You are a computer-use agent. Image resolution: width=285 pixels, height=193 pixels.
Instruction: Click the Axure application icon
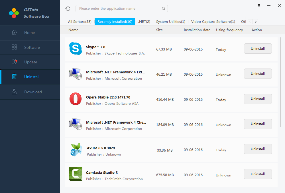pos(76,150)
